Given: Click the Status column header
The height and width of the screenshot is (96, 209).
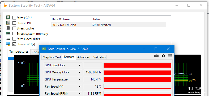Looking at the screenshot, I should 128,19.
